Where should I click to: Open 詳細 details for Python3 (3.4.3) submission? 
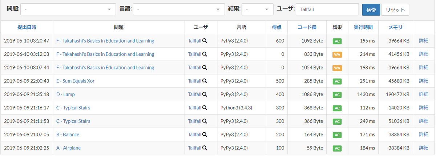pyautogui.click(x=424, y=108)
